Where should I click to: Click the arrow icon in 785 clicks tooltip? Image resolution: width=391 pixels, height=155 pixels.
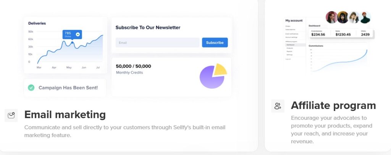tap(78, 34)
